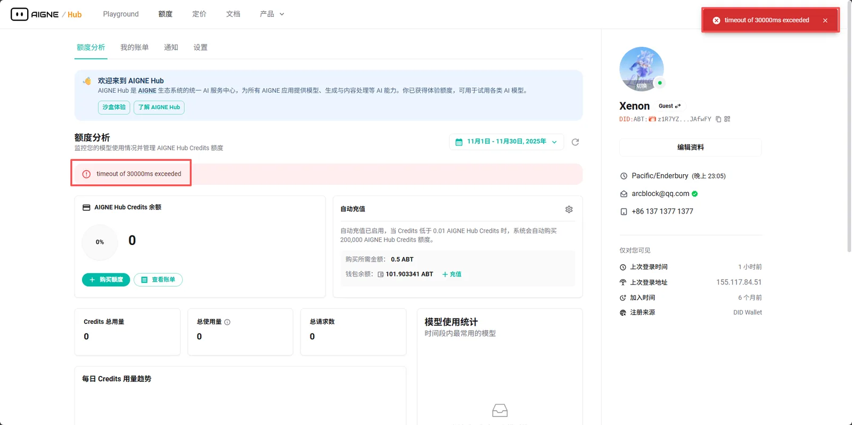Click the 编辑资料 button
The height and width of the screenshot is (425, 852).
[691, 148]
